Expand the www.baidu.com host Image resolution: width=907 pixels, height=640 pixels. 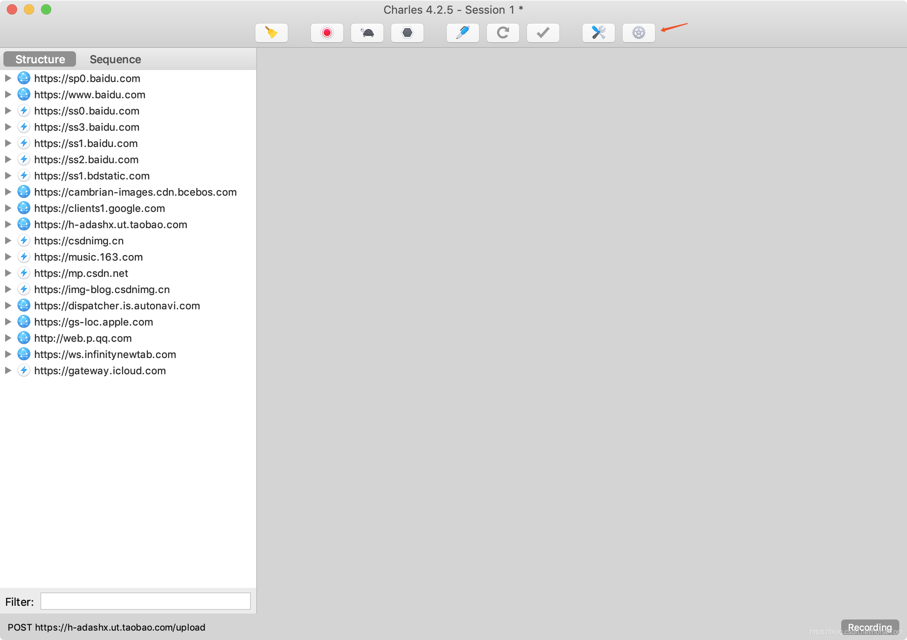(8, 94)
